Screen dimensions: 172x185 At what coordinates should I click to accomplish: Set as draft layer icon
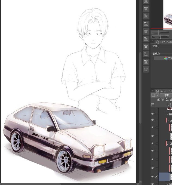click(167, 100)
